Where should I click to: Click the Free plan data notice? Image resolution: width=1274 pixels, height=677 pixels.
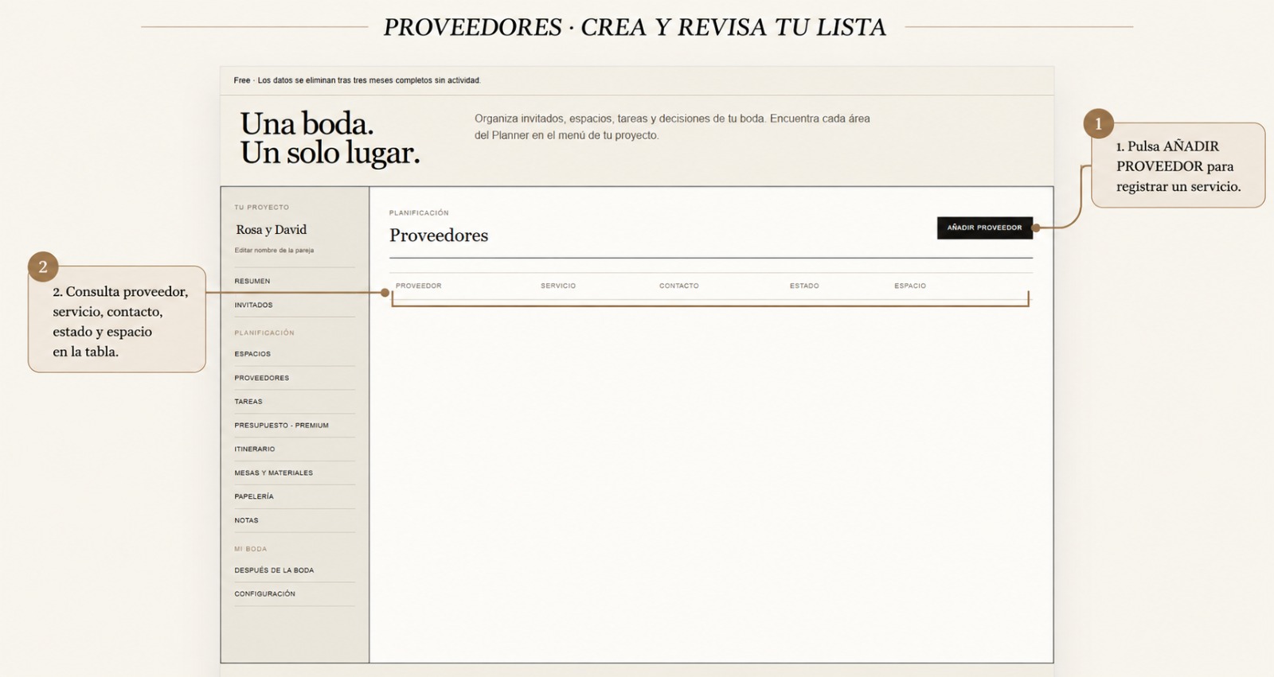point(358,80)
